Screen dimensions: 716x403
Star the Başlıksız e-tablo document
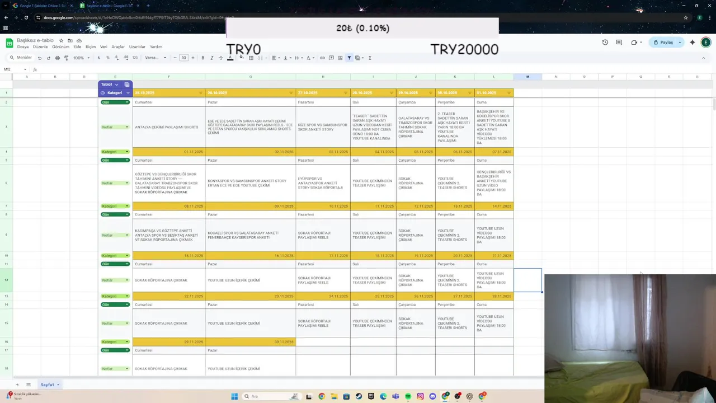click(61, 40)
